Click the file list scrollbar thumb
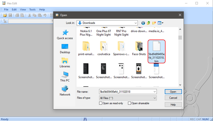 tap(180, 38)
